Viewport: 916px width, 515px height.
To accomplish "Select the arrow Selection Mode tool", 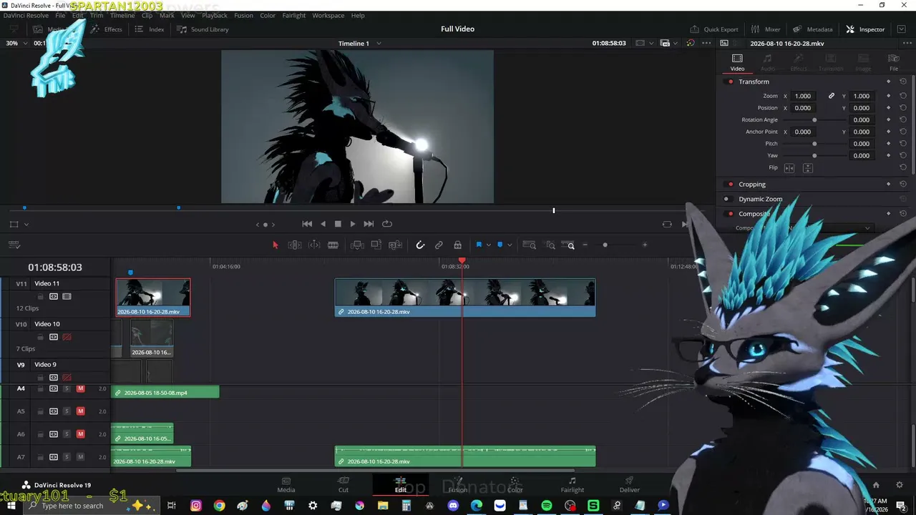I will (x=276, y=245).
